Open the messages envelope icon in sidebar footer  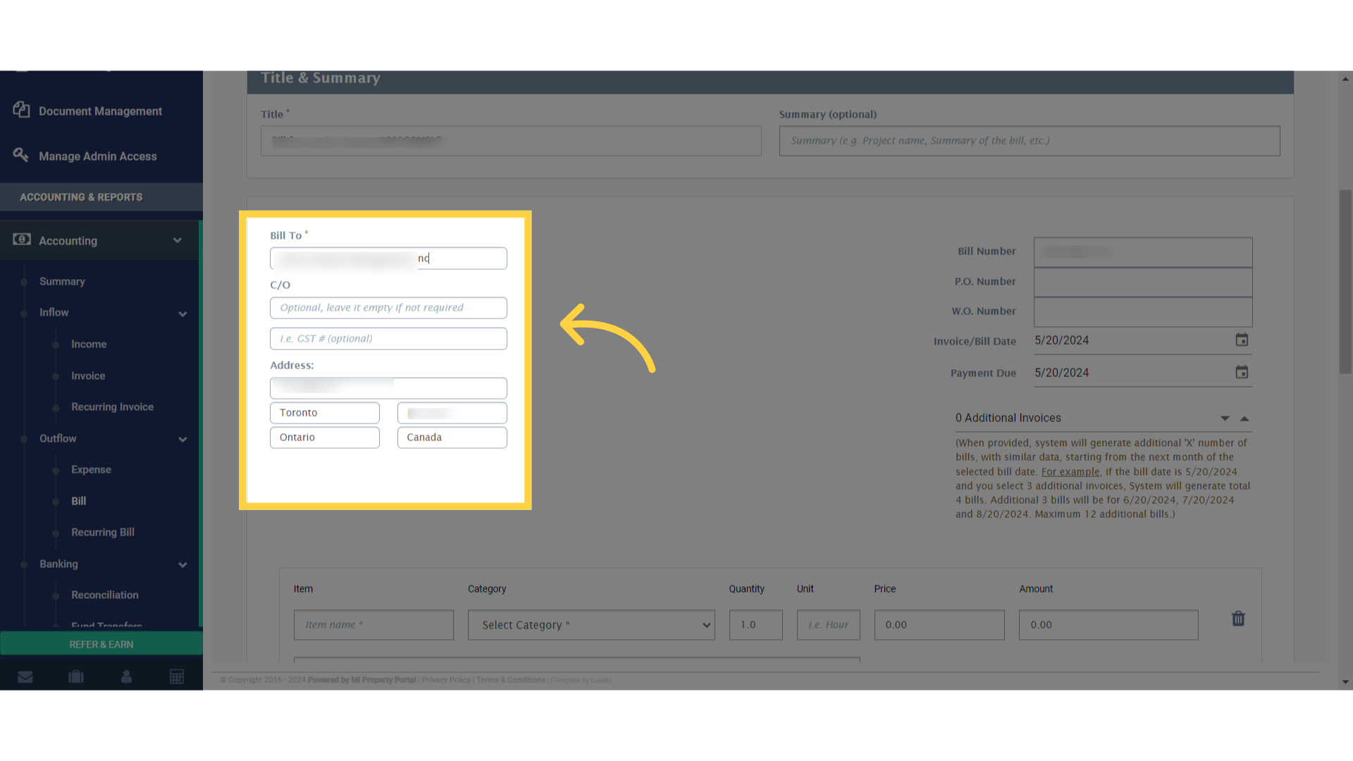click(25, 676)
